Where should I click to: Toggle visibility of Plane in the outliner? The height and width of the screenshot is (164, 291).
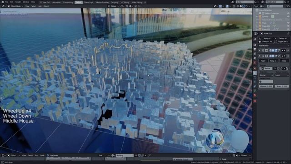[x=288, y=23]
